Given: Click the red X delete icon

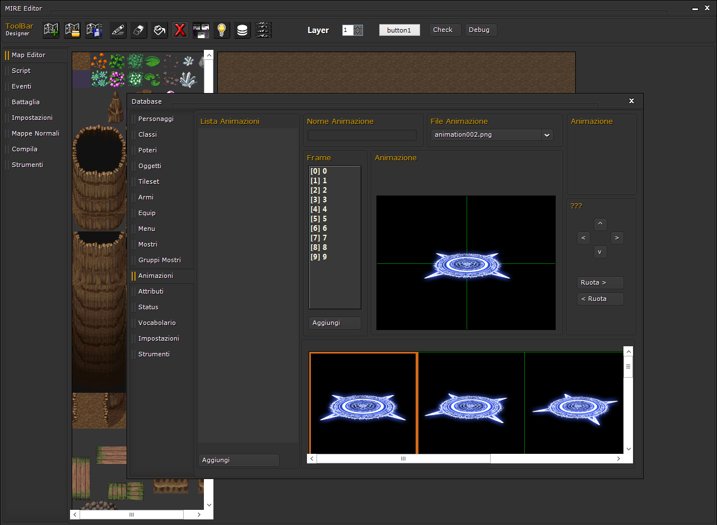Looking at the screenshot, I should 180,30.
